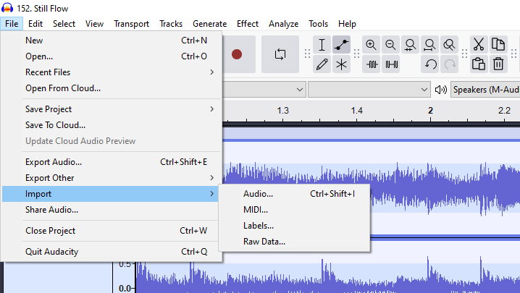Open the View menu
The image size is (520, 293).
pos(94,24)
